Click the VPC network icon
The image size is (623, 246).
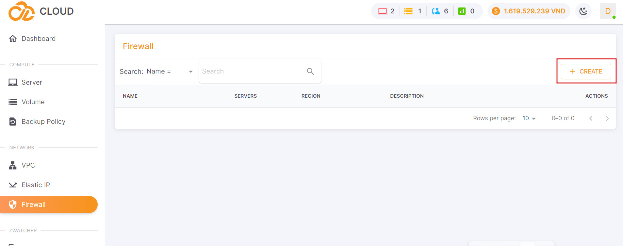[13, 165]
